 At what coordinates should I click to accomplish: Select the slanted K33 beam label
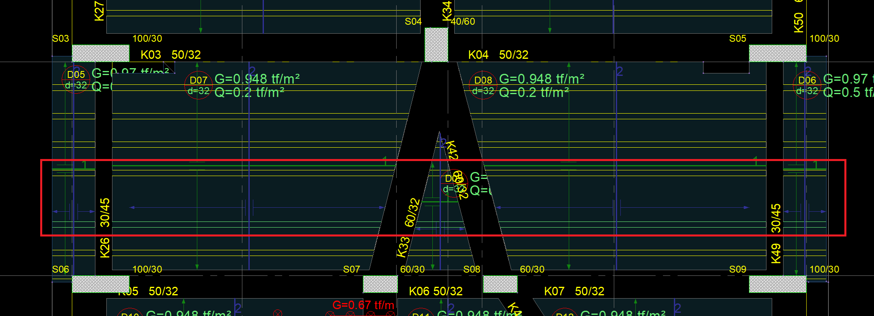pyautogui.click(x=403, y=247)
